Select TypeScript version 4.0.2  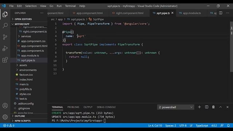(214, 126)
